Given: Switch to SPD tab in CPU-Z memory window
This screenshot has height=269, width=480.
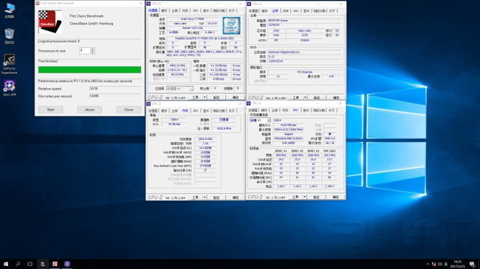Looking at the screenshot, I should (x=195, y=111).
